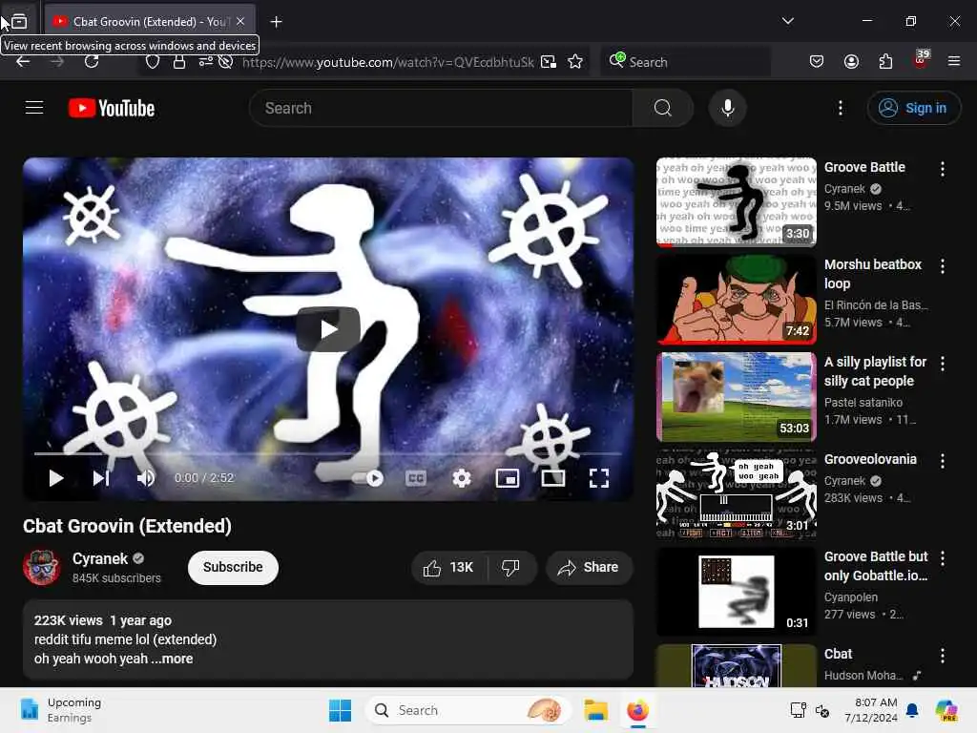977x733 pixels.
Task: Open the Firefox application menu
Action: coord(954,61)
